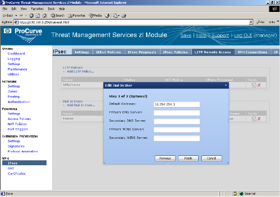The image size is (280, 197).
Task: Open NAT Policies under Firewall
Action: click(17, 124)
